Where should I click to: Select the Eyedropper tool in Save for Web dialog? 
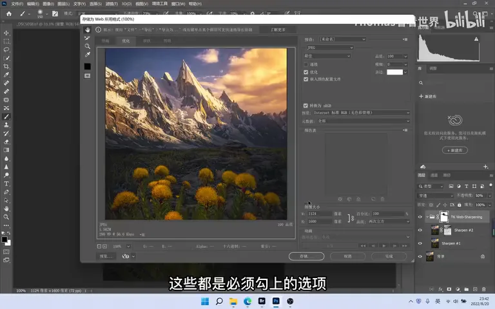(x=88, y=55)
